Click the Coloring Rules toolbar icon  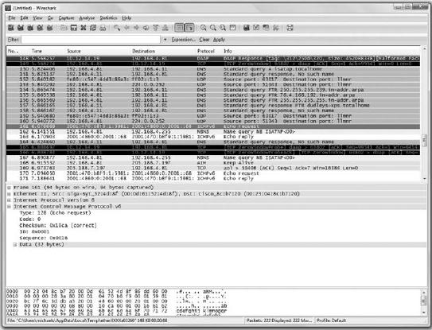tap(266, 28)
